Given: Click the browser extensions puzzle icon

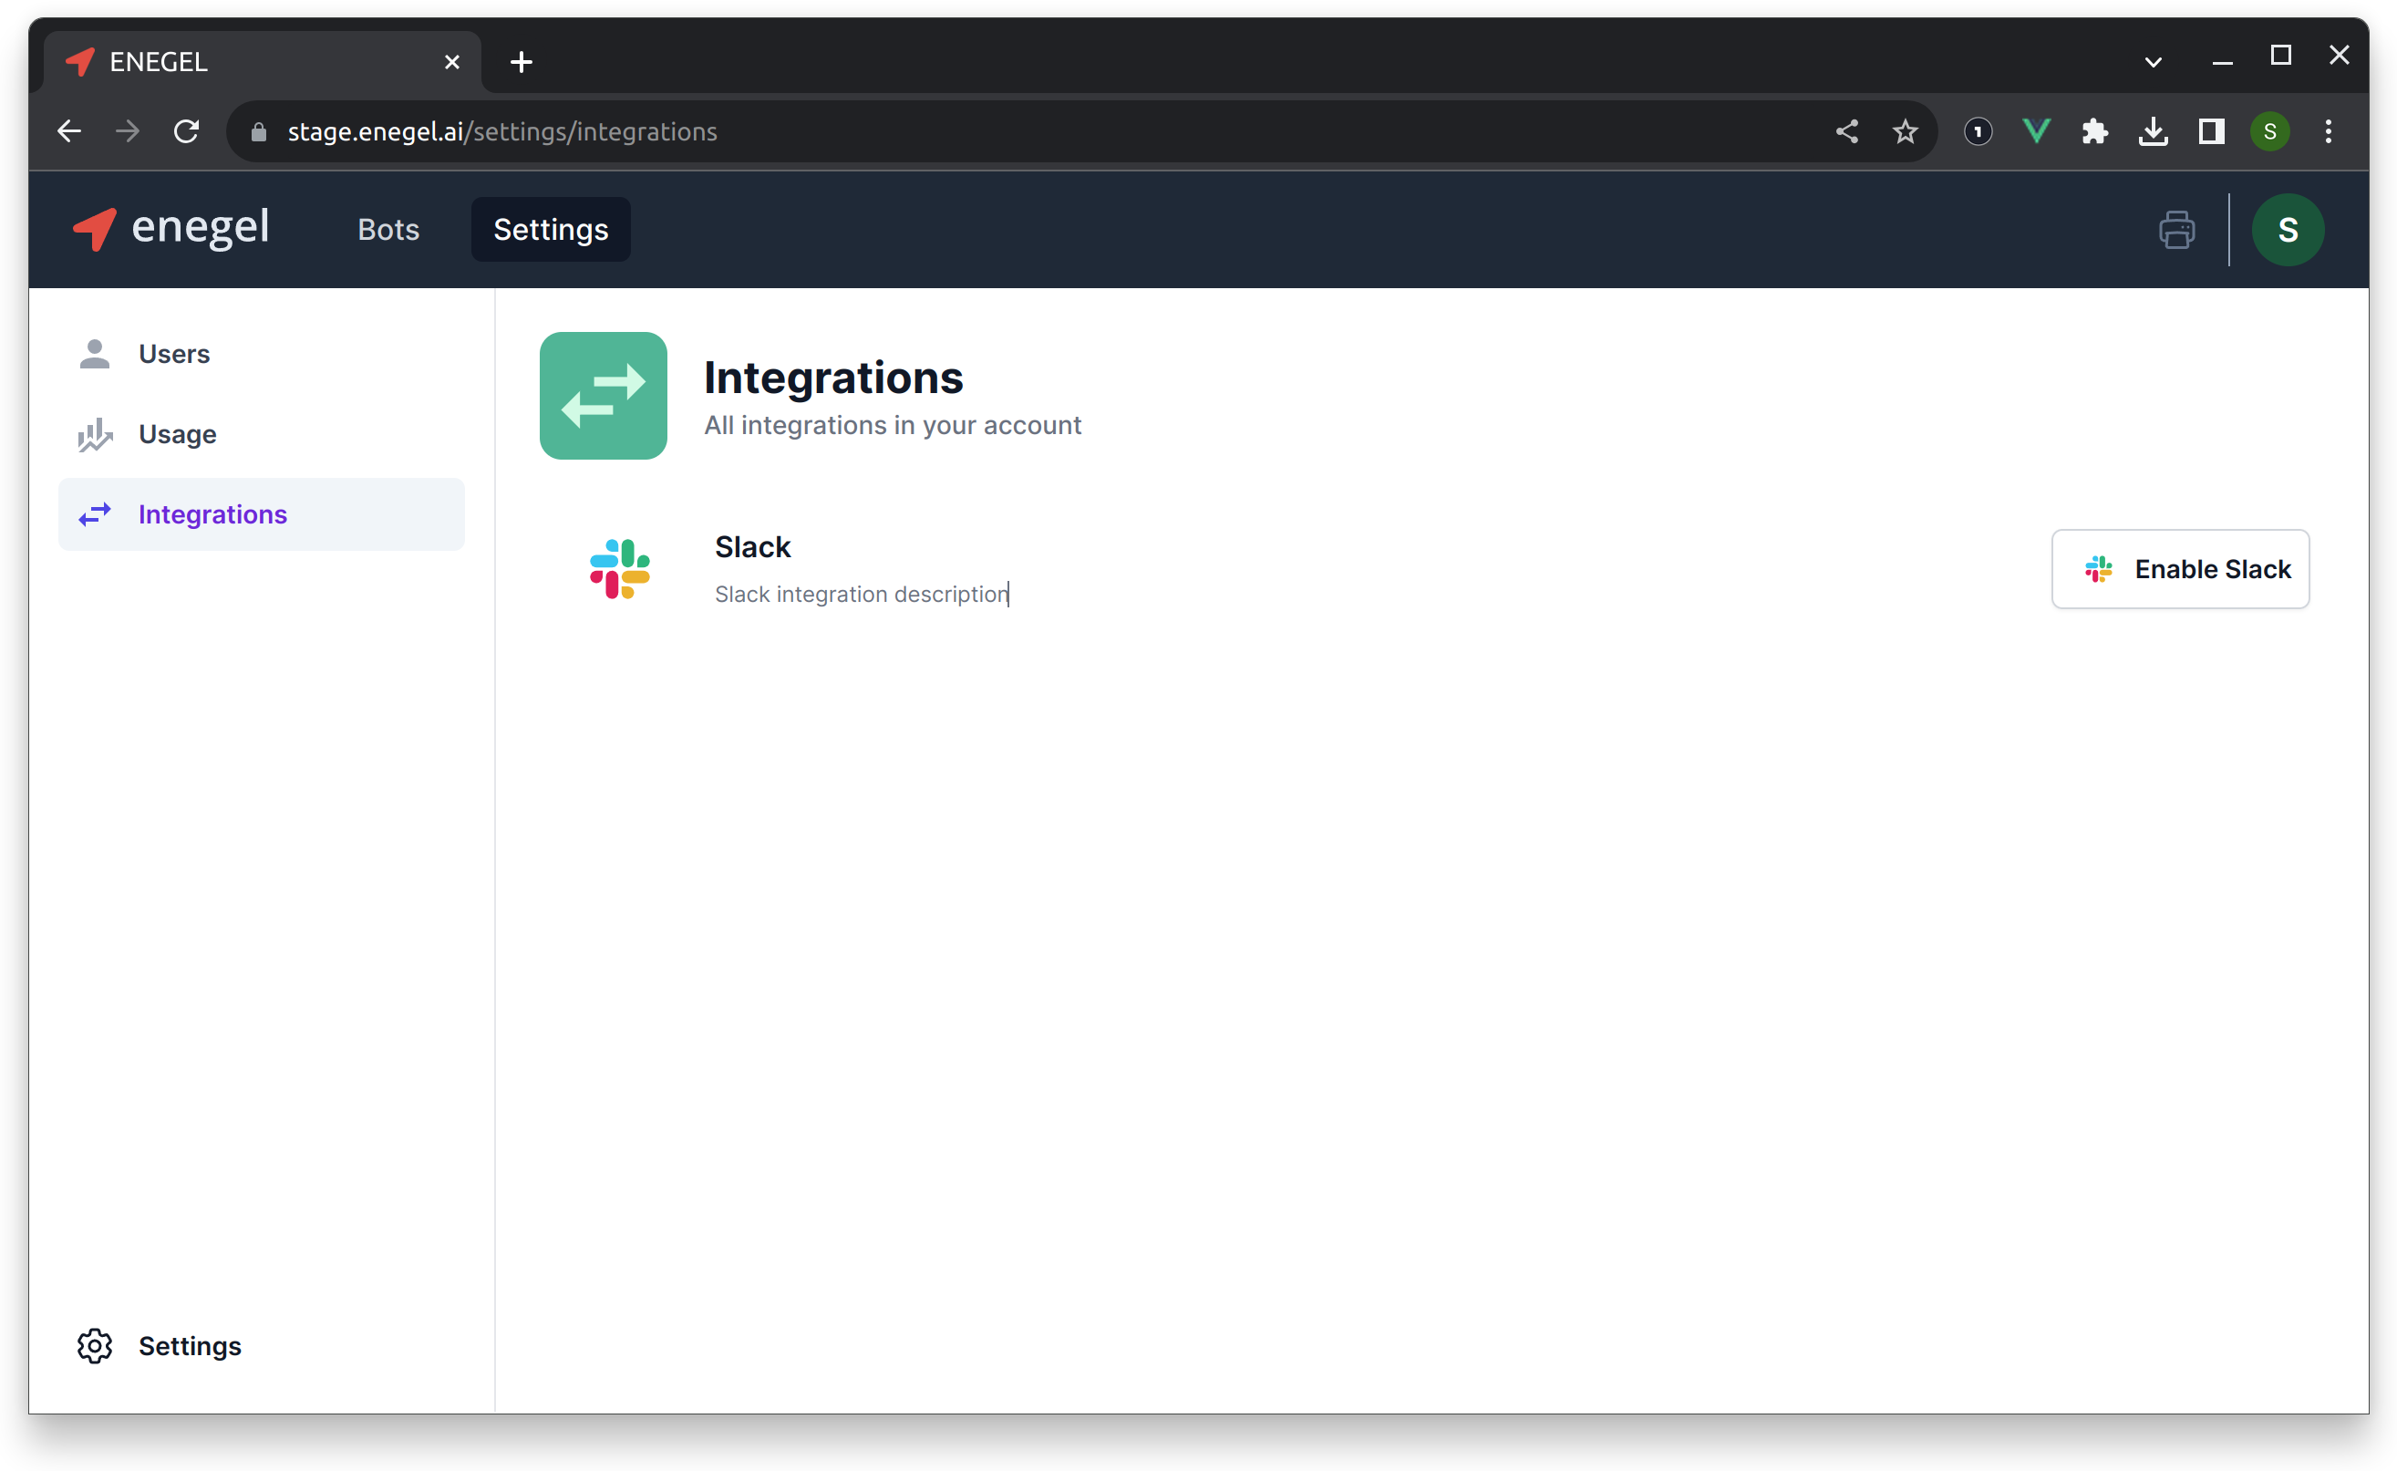Looking at the screenshot, I should 2095,131.
